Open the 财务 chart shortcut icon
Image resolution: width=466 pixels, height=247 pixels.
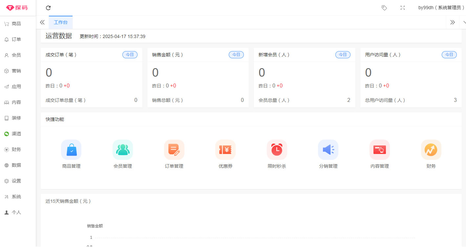[431, 150]
